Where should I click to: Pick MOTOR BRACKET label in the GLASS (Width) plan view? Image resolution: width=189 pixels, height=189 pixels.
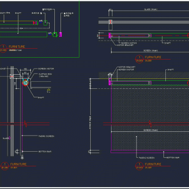pyautogui.click(x=125, y=45)
